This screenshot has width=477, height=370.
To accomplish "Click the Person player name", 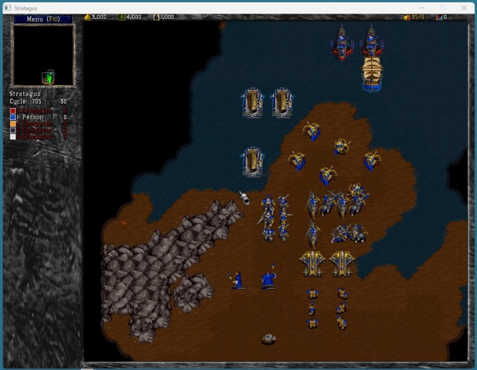I will pos(33,117).
